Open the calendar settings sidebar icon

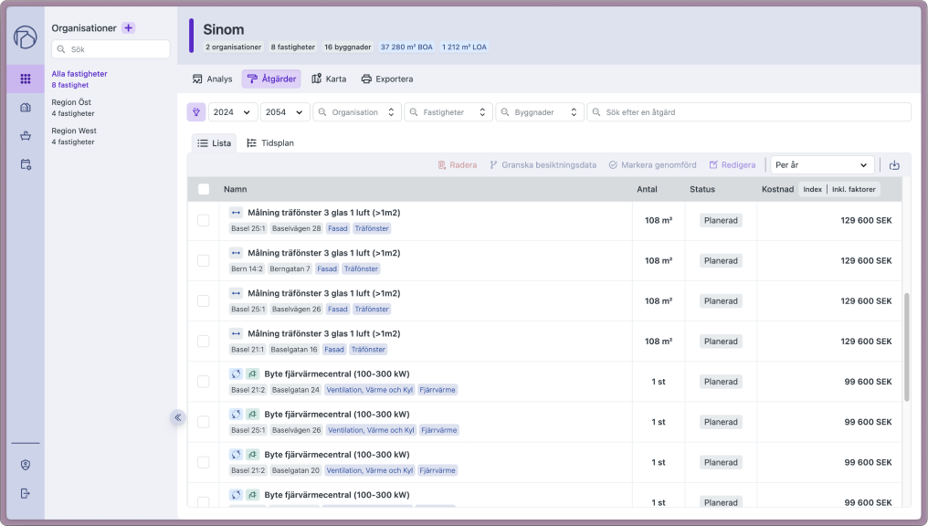[26, 163]
